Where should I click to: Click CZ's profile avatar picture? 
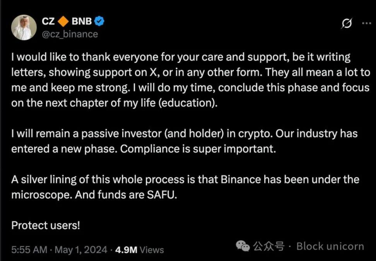point(24,27)
